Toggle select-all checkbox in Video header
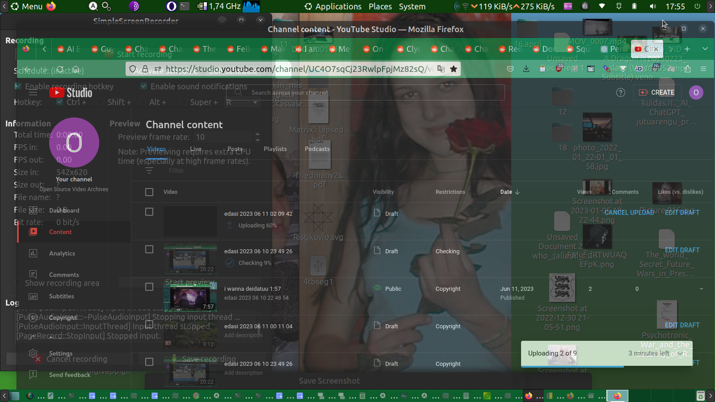The image size is (715, 402). pos(149,192)
